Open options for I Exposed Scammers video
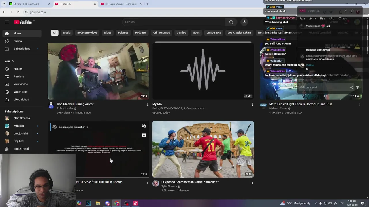 point(252,182)
